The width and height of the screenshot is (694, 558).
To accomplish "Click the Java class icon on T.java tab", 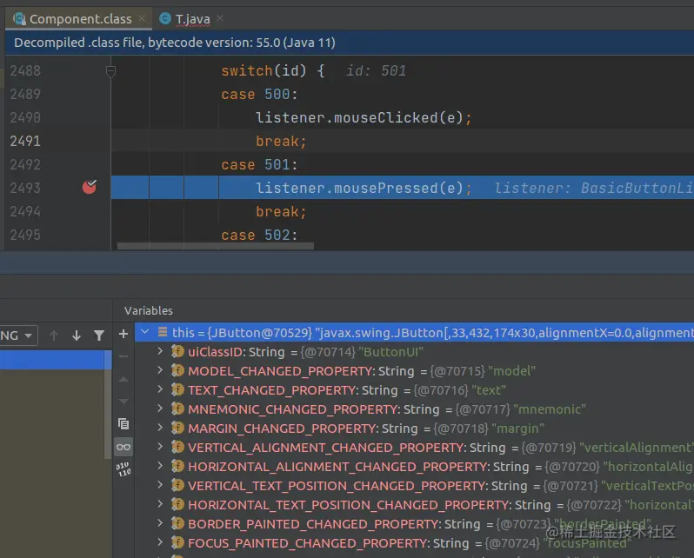I will click(165, 18).
